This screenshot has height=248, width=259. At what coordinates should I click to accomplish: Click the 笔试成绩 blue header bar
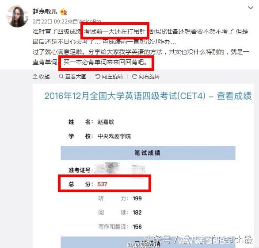click(x=148, y=153)
